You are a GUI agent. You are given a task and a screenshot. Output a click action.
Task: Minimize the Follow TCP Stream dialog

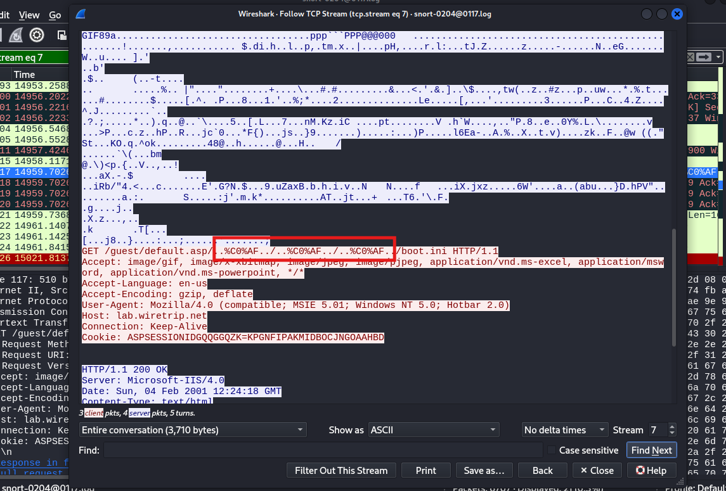pos(647,14)
